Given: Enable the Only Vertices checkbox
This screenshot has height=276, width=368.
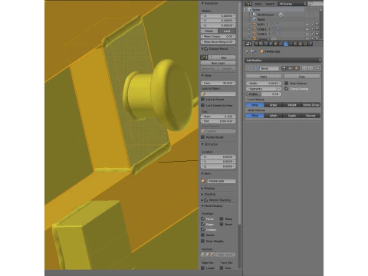Looking at the screenshot, I should pyautogui.click(x=287, y=84).
